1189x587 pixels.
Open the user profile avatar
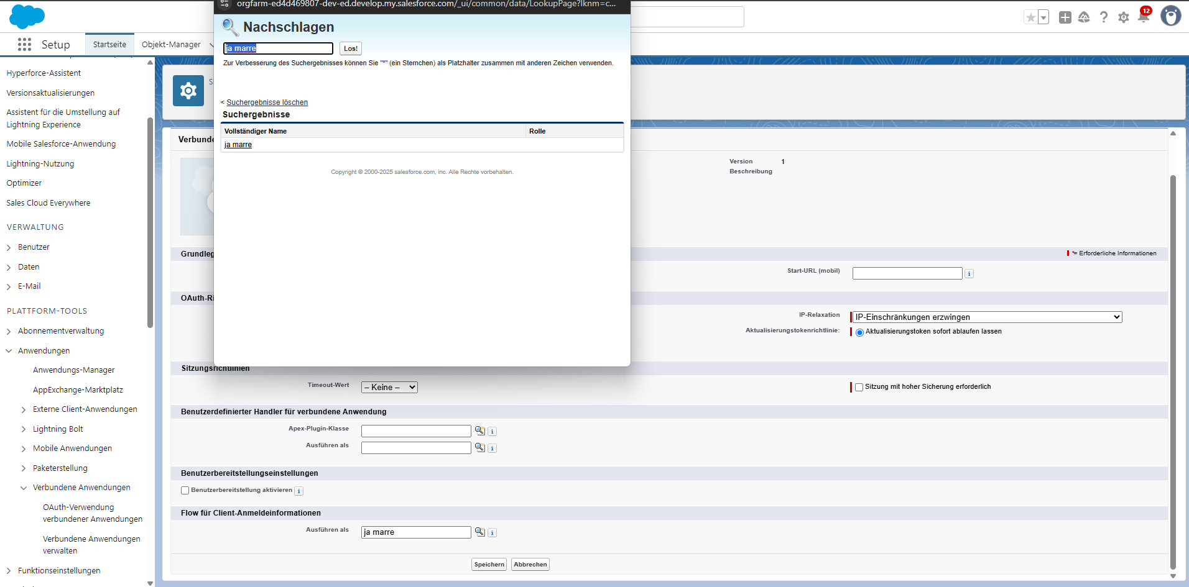coord(1170,16)
